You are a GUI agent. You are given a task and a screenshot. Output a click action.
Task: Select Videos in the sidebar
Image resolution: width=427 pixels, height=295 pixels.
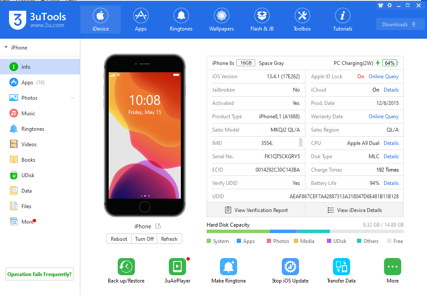(x=40, y=144)
